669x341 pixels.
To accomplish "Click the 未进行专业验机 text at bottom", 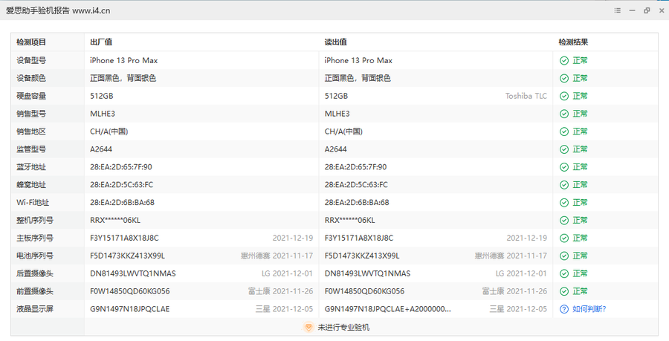I will (343, 327).
